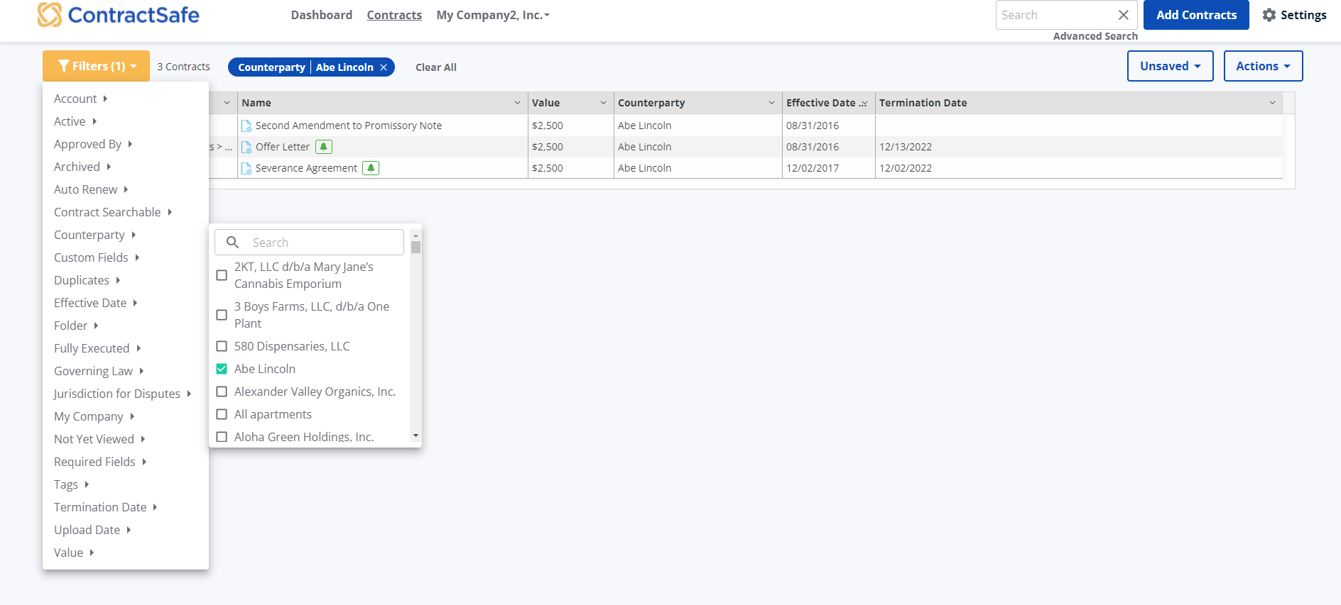1341x605 pixels.
Task: Open the Actions dropdown
Action: pyautogui.click(x=1263, y=66)
